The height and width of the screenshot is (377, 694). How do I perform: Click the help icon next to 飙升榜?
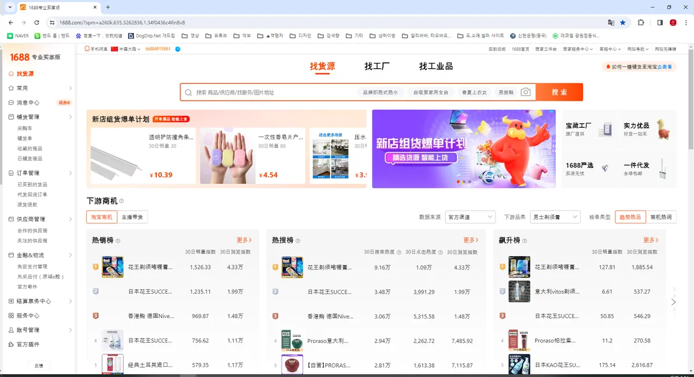[x=524, y=241]
